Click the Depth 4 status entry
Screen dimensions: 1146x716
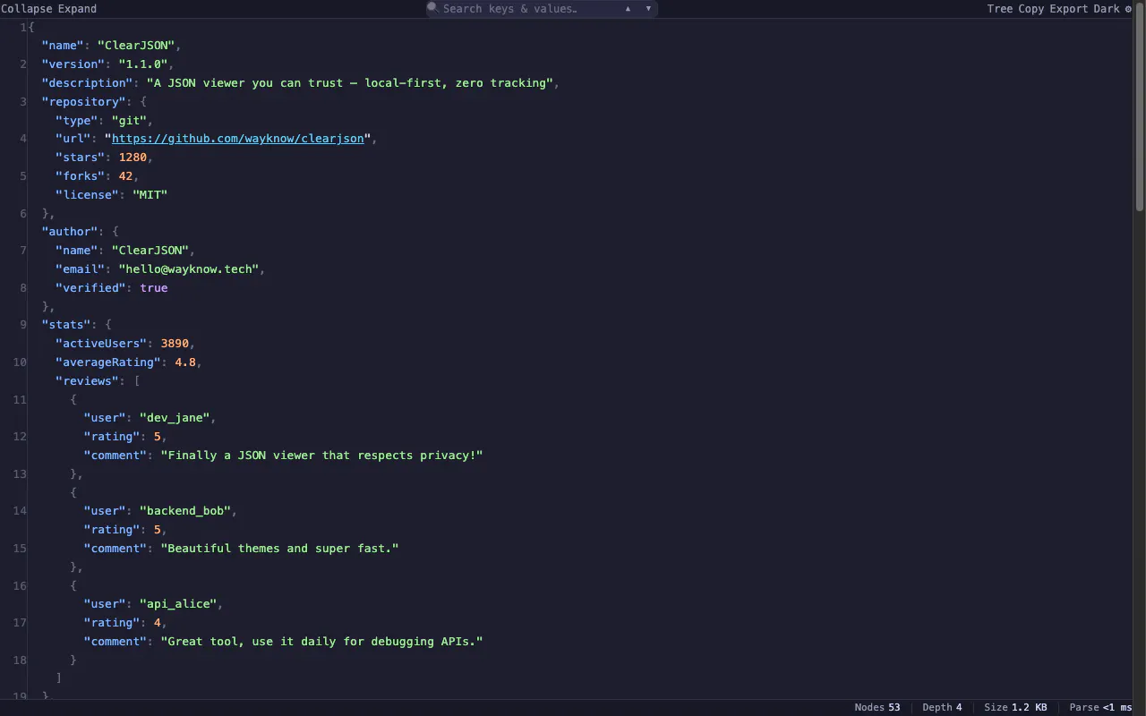[x=942, y=707]
